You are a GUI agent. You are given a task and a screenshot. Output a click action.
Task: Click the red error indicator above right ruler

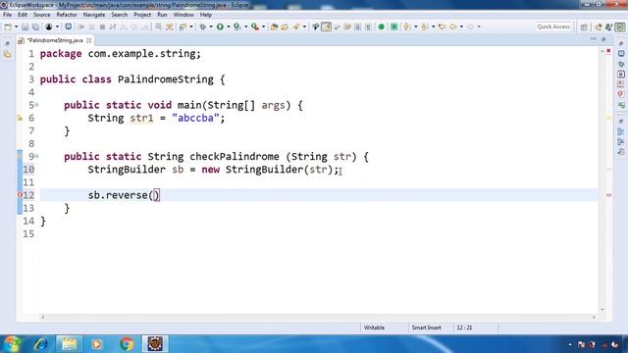click(608, 51)
